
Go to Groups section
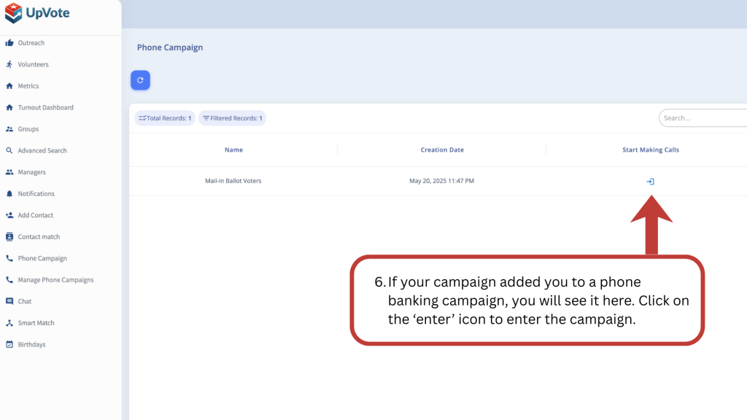click(x=28, y=129)
